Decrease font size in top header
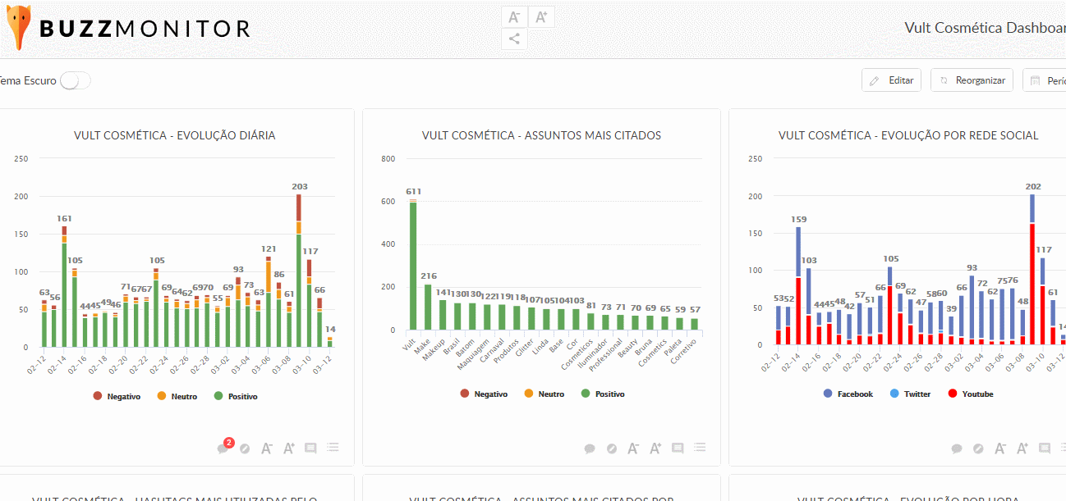The width and height of the screenshot is (1066, 501). point(514,17)
